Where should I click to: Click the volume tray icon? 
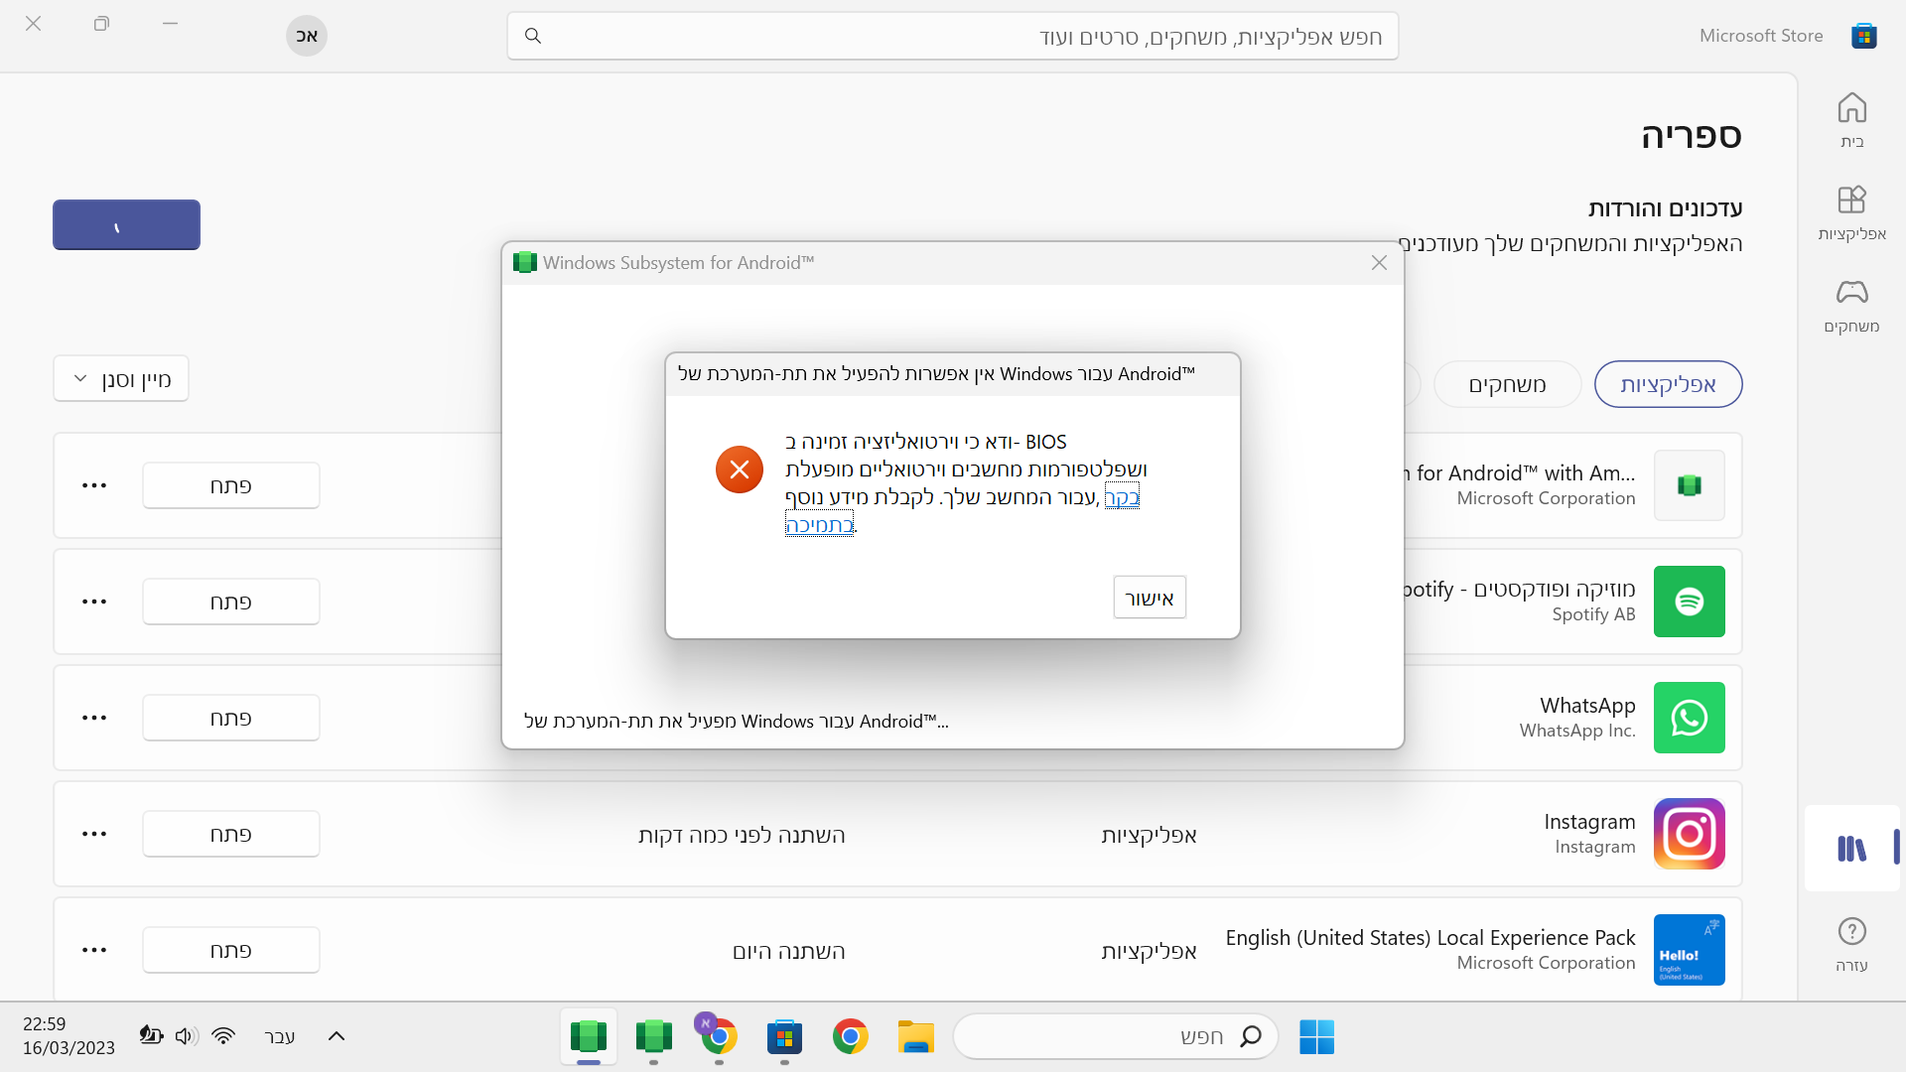[x=186, y=1035]
